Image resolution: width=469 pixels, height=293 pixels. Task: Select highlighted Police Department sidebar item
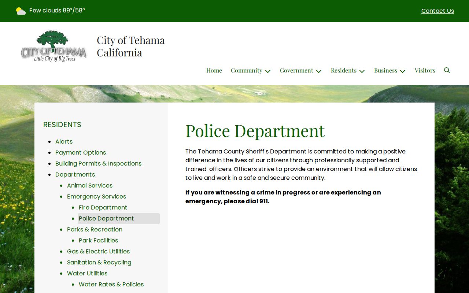point(119,219)
